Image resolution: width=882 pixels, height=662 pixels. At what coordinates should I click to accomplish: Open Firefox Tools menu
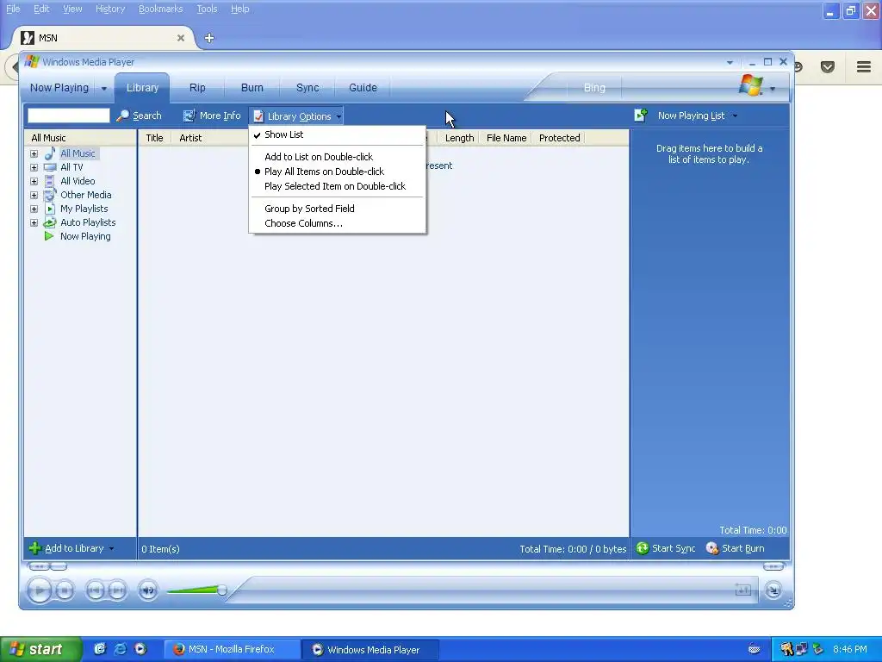pyautogui.click(x=207, y=9)
